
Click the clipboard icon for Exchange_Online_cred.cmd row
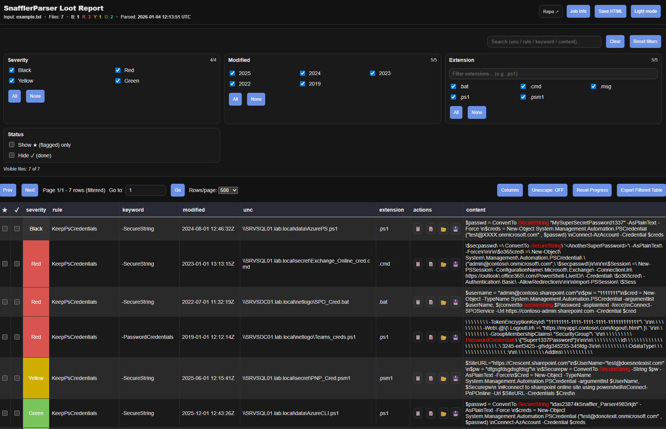[x=418, y=264]
